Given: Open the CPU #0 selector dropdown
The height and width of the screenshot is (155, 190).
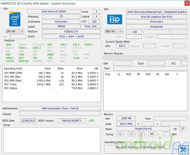Looking at the screenshot, I should coord(15,31).
